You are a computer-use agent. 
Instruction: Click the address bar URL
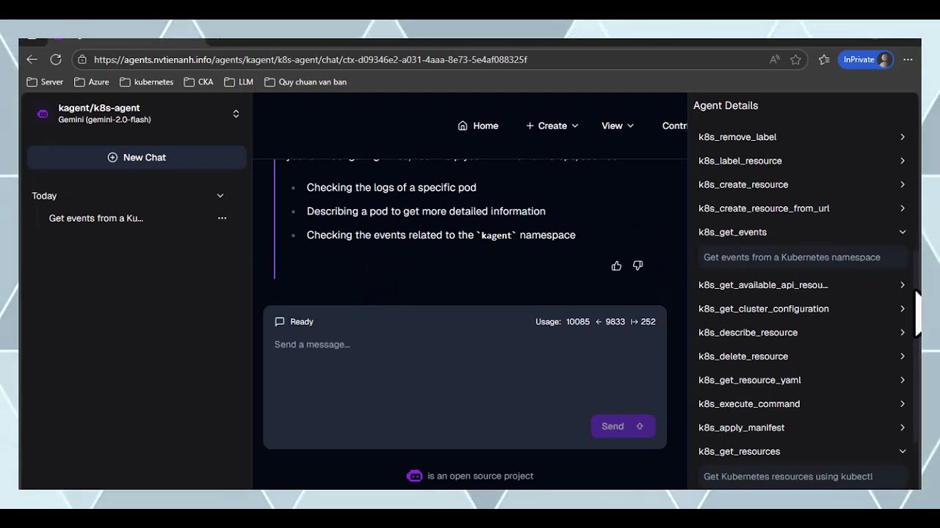[311, 59]
